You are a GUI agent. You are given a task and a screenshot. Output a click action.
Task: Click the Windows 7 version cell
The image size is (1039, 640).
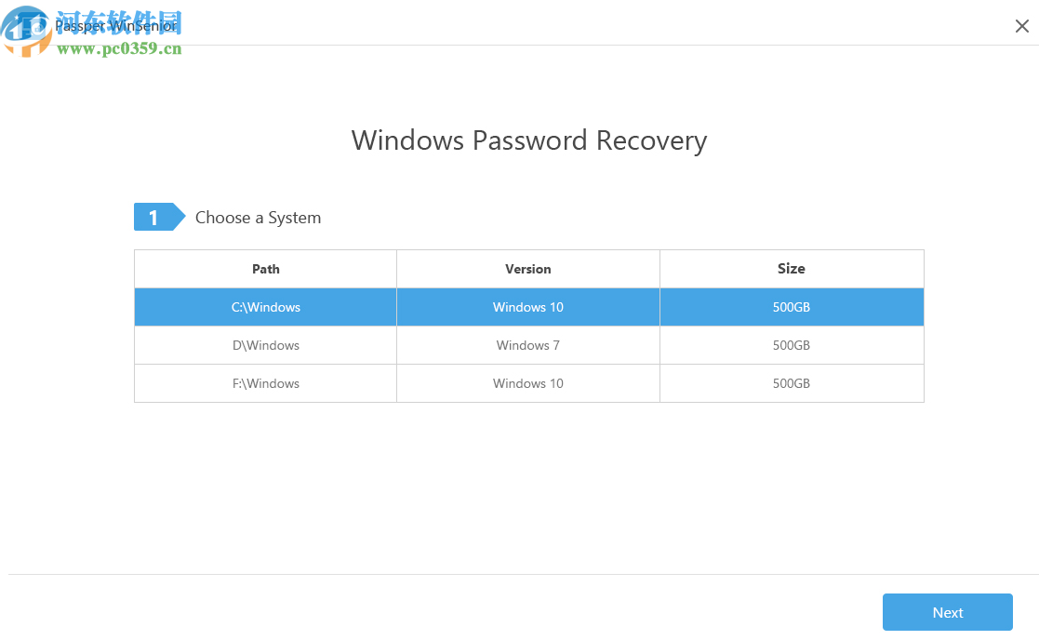(527, 344)
